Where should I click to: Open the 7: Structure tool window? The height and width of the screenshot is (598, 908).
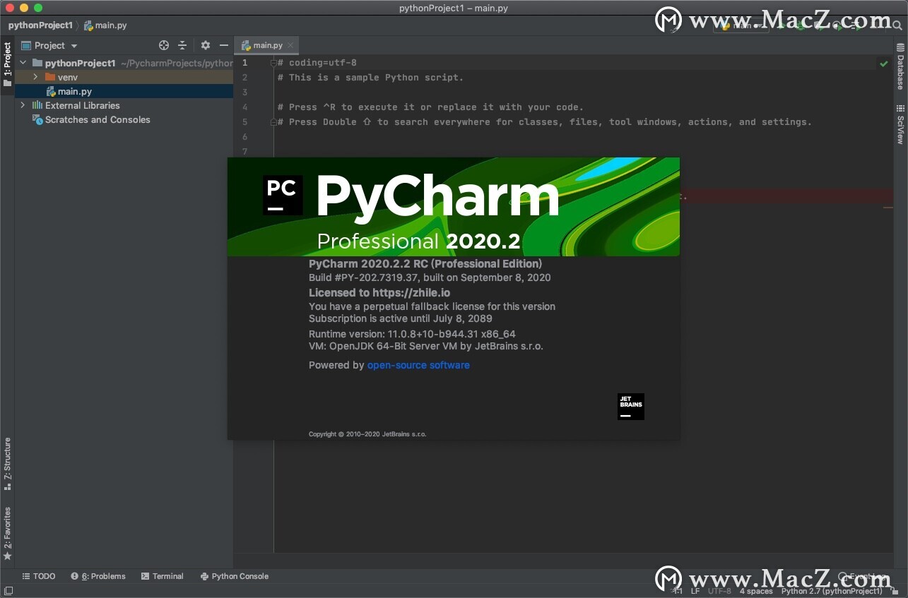tap(7, 463)
